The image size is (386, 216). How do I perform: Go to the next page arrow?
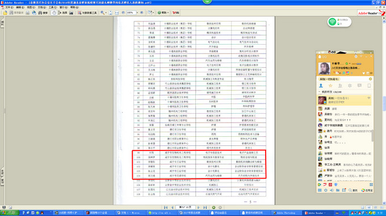[x=199, y=208]
